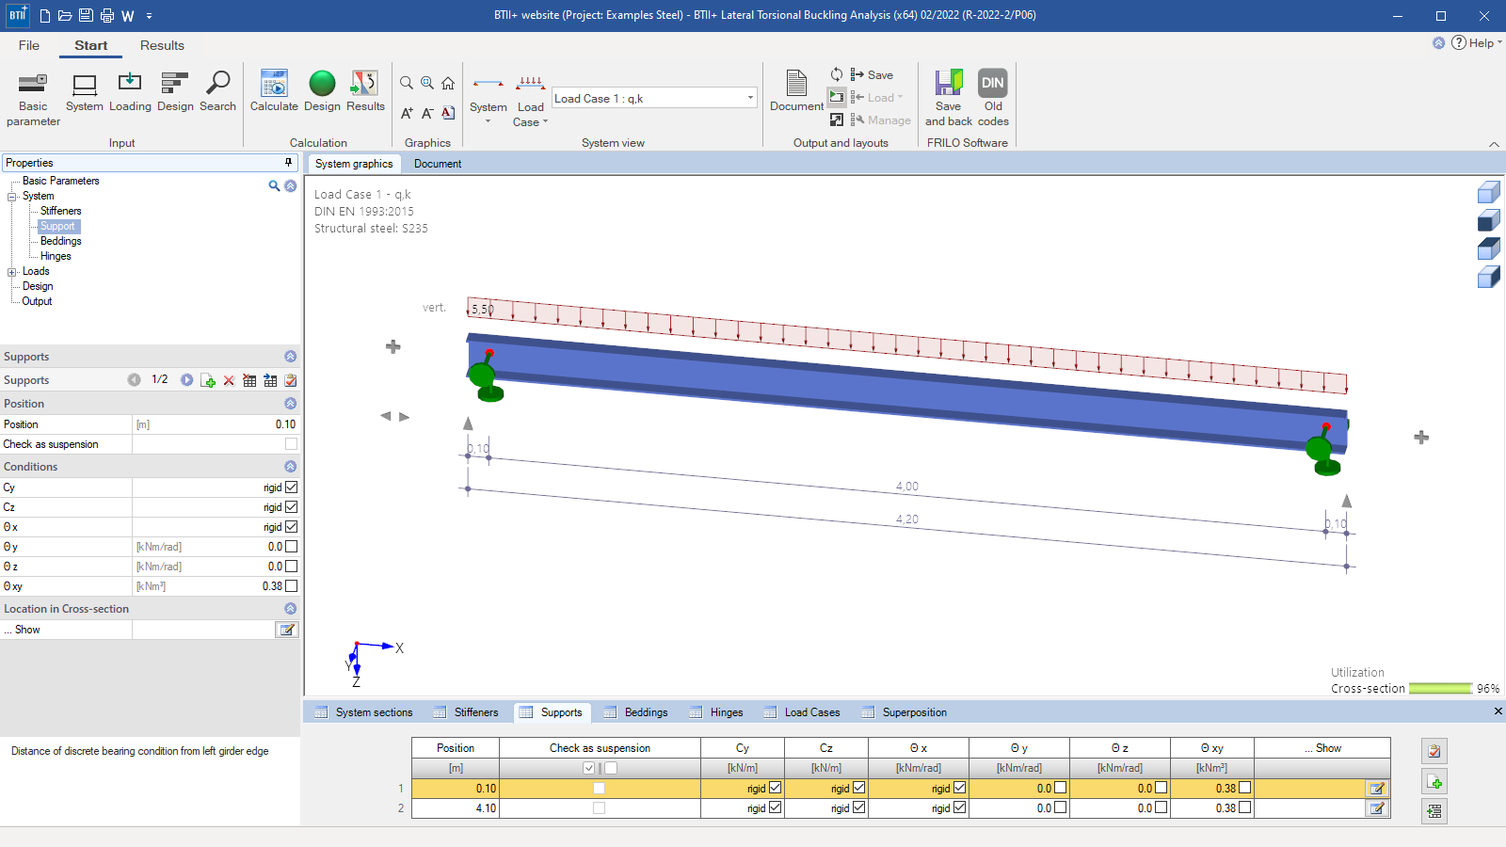Image resolution: width=1506 pixels, height=847 pixels.
Task: Click the home view graphics icon
Action: pyautogui.click(x=448, y=83)
